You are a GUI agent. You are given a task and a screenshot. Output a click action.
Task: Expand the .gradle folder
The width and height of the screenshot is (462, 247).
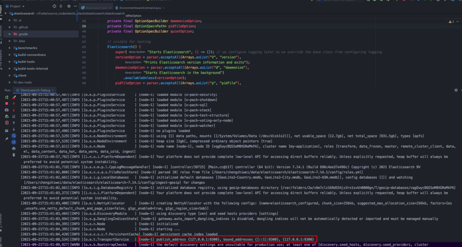[10, 34]
